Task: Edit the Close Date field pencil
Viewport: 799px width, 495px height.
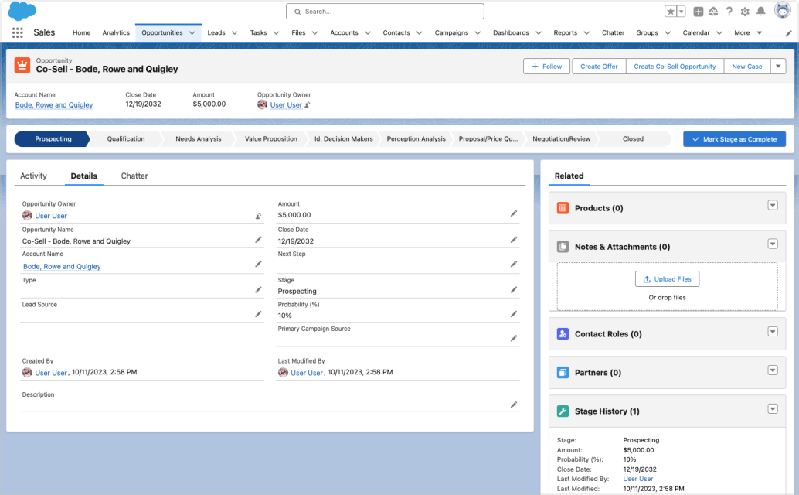Action: (514, 240)
